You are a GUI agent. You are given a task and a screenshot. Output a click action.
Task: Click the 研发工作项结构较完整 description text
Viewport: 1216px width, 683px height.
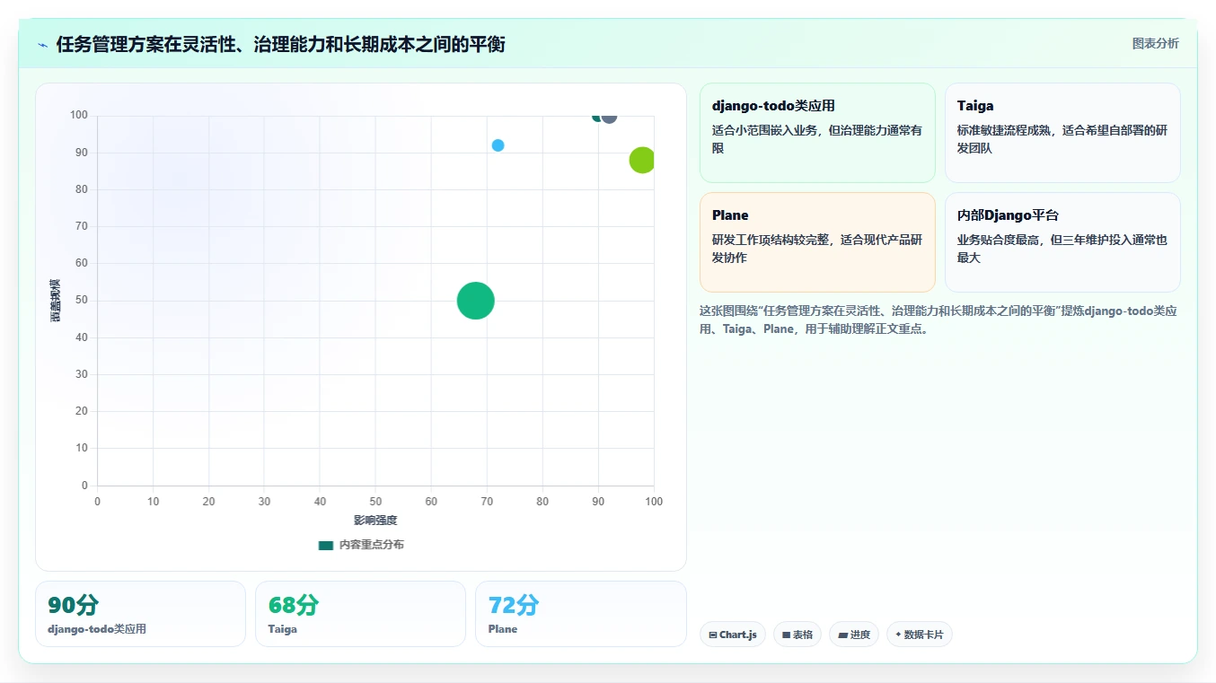pyautogui.click(x=817, y=249)
